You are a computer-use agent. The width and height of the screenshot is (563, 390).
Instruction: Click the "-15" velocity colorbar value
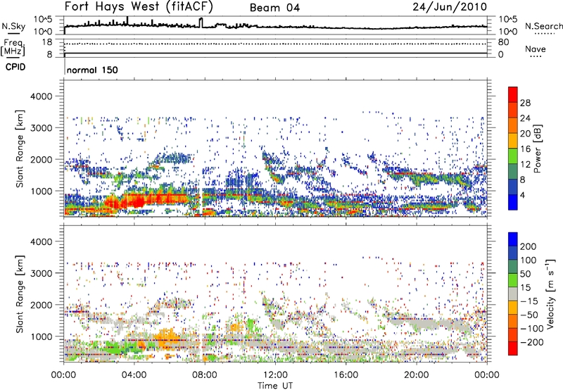tap(529, 301)
